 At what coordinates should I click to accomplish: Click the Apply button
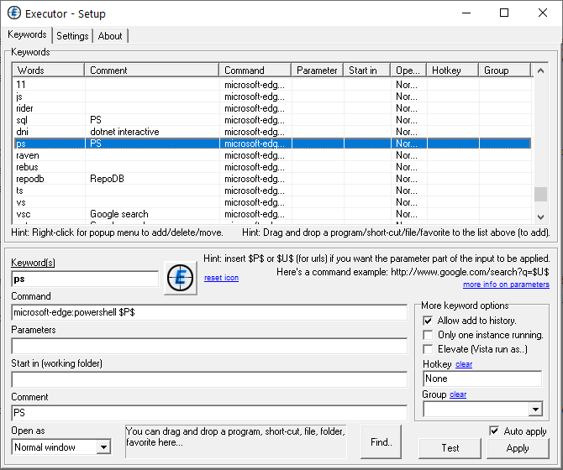[518, 448]
